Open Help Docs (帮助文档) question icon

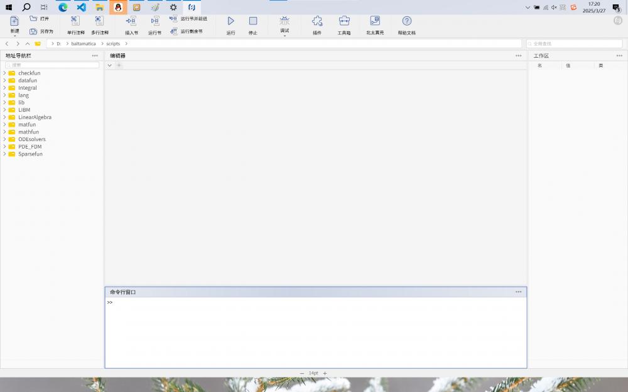406,21
